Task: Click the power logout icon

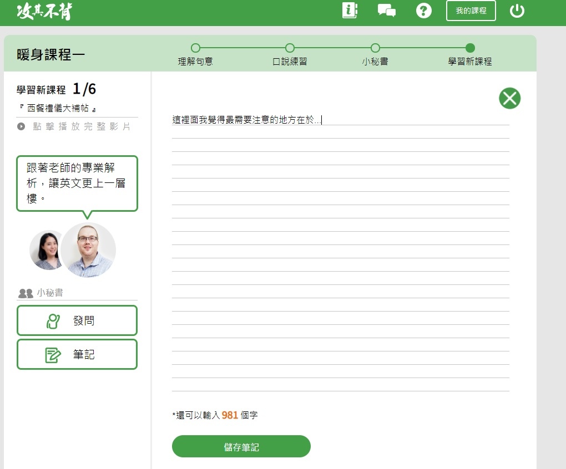Action: [x=517, y=11]
